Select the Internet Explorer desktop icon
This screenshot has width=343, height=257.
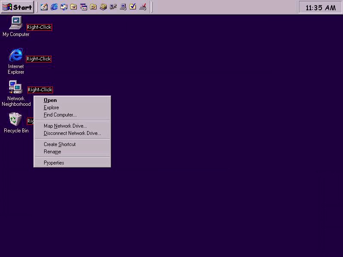pyautogui.click(x=16, y=61)
